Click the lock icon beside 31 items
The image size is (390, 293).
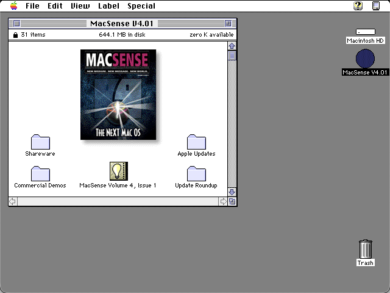click(x=15, y=35)
